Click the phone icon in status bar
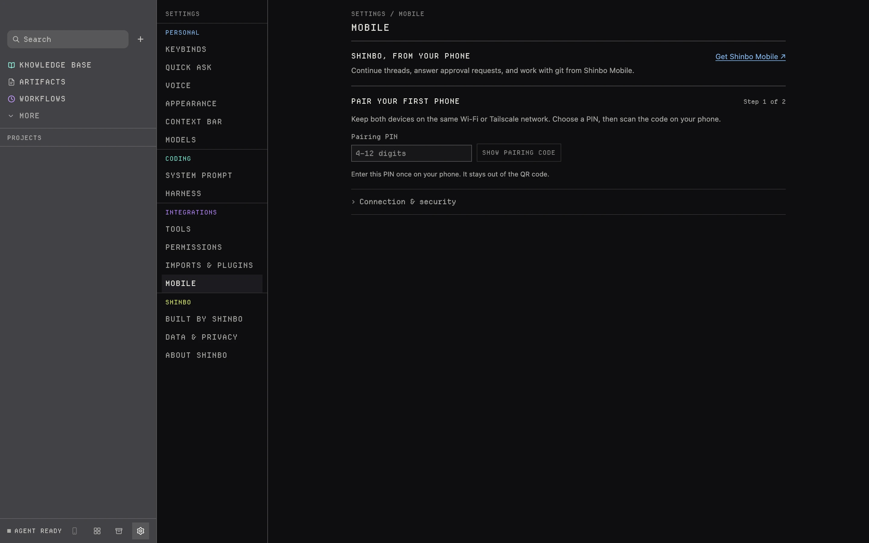869x543 pixels. 75,531
